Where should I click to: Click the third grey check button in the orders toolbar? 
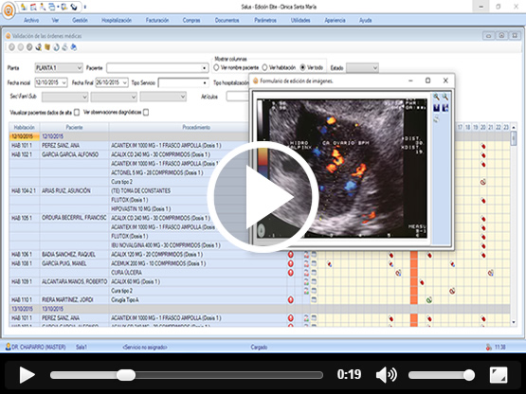point(29,47)
